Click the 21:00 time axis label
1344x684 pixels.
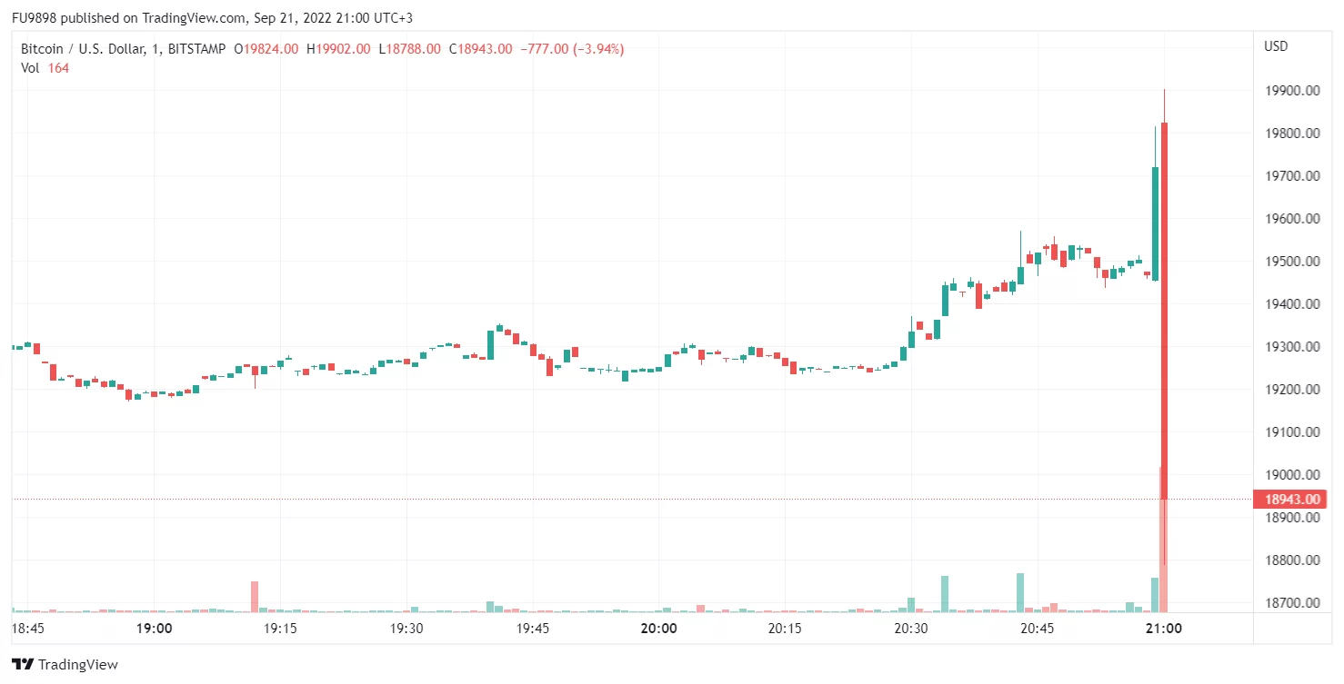coord(1163,629)
